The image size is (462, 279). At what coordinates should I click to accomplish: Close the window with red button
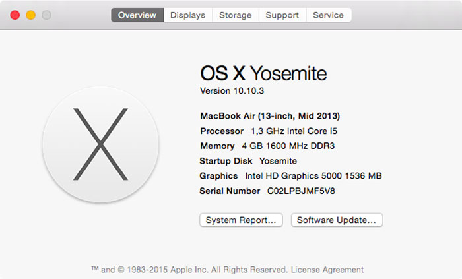point(15,15)
